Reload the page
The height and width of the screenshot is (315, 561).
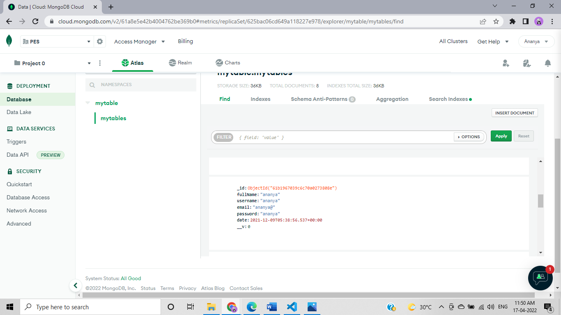(x=35, y=21)
